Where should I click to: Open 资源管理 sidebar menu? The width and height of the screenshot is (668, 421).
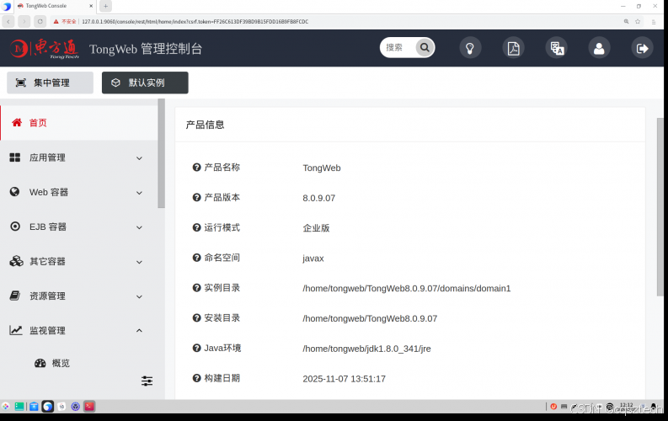click(79, 296)
